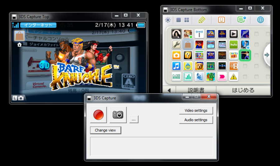Launch Internet Browser globe icon
Viewport: 280px width, 166px height.
(260, 20)
